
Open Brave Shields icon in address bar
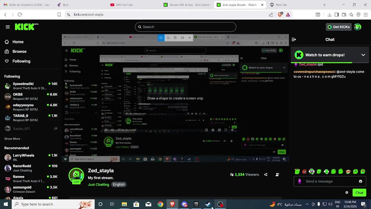280,15
